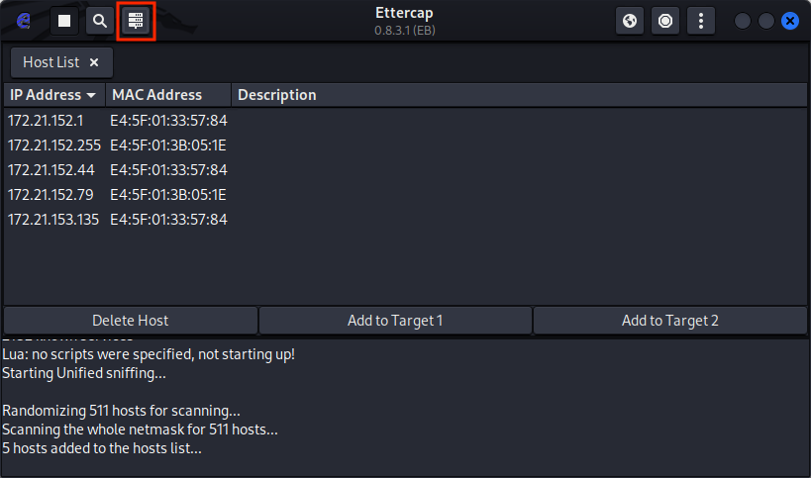The image size is (811, 478).
Task: Sort by the MAC Address column header
Action: click(x=156, y=95)
